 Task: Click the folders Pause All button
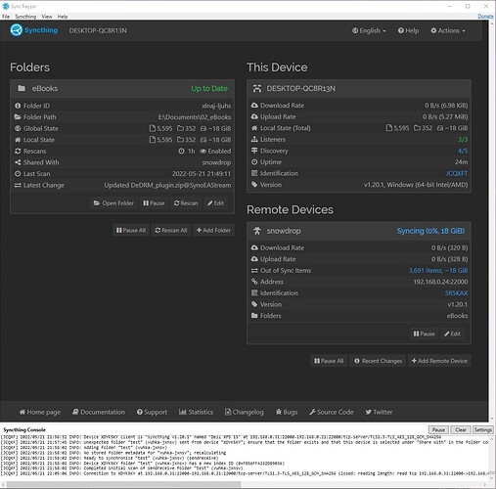pyautogui.click(x=131, y=230)
